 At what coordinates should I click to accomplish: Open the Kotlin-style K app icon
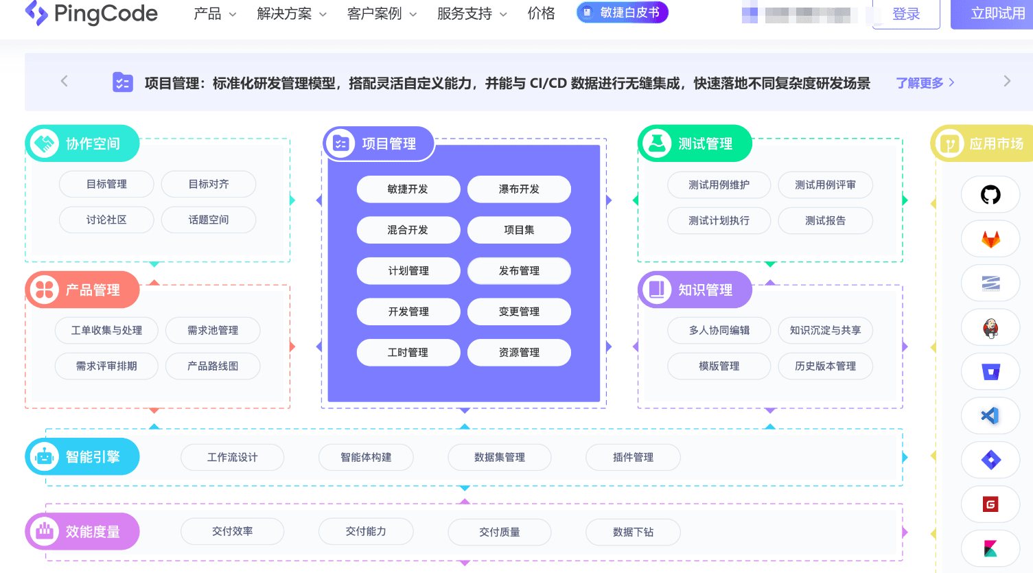coord(990,548)
